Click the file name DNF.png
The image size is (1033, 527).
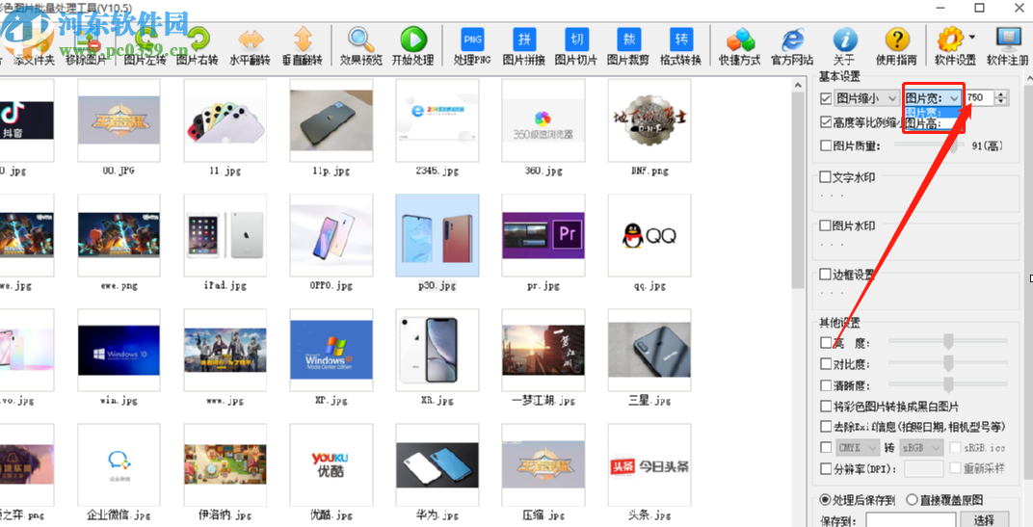click(649, 171)
